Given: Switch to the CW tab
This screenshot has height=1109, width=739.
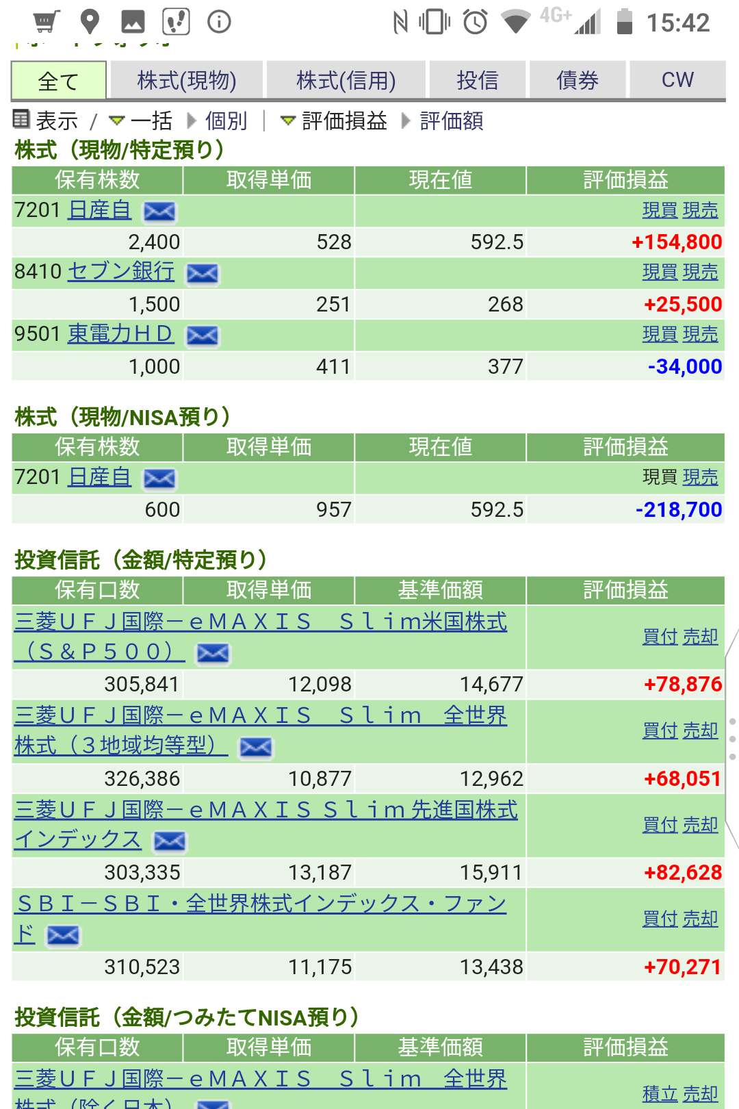Looking at the screenshot, I should [677, 80].
